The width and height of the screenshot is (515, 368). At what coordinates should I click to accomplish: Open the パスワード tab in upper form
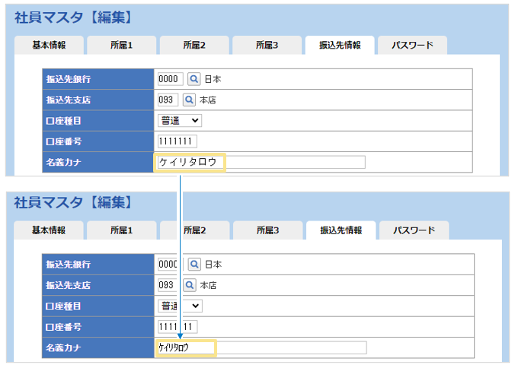pos(412,46)
